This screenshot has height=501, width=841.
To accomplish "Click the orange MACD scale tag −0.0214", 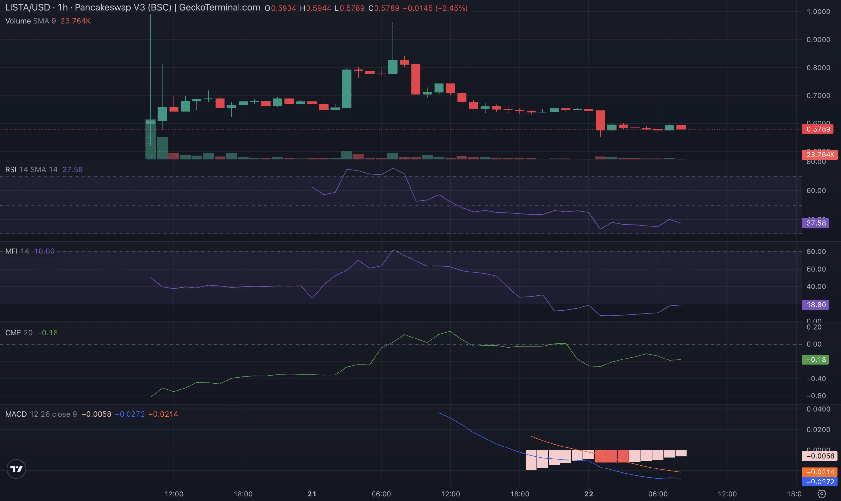I will tap(820, 472).
